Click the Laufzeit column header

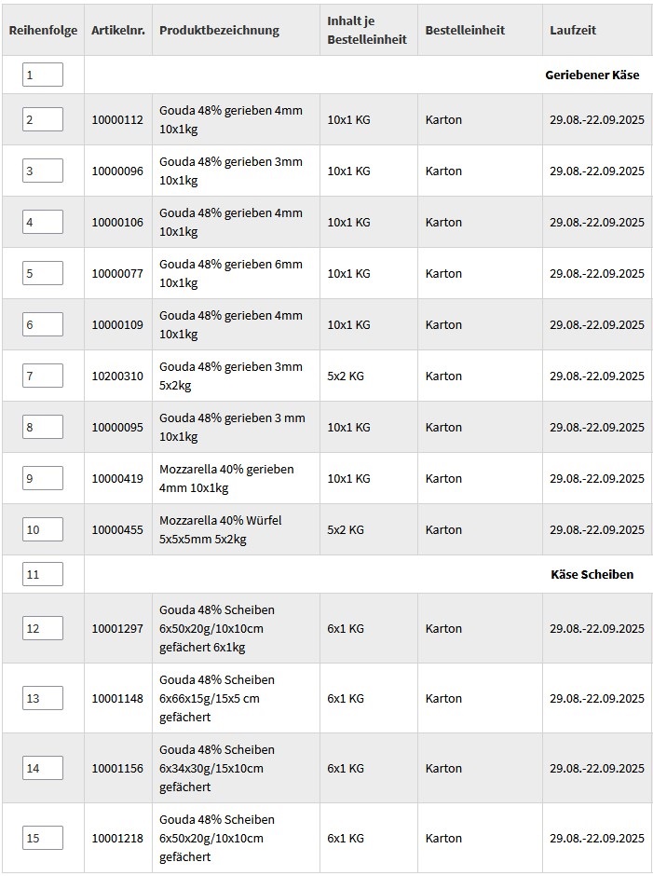pyautogui.click(x=573, y=30)
